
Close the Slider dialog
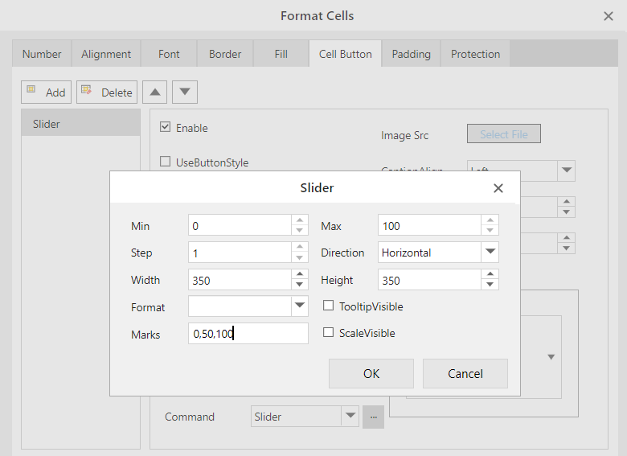coord(498,188)
